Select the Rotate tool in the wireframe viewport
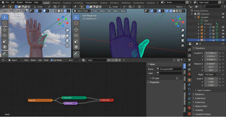Image resolution: width=226 pixels, height=117 pixels. click(76, 35)
